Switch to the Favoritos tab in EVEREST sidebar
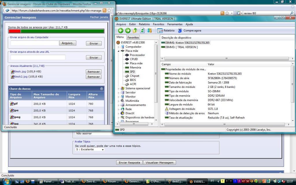The width and height of the screenshot is (296, 185). 133,37
